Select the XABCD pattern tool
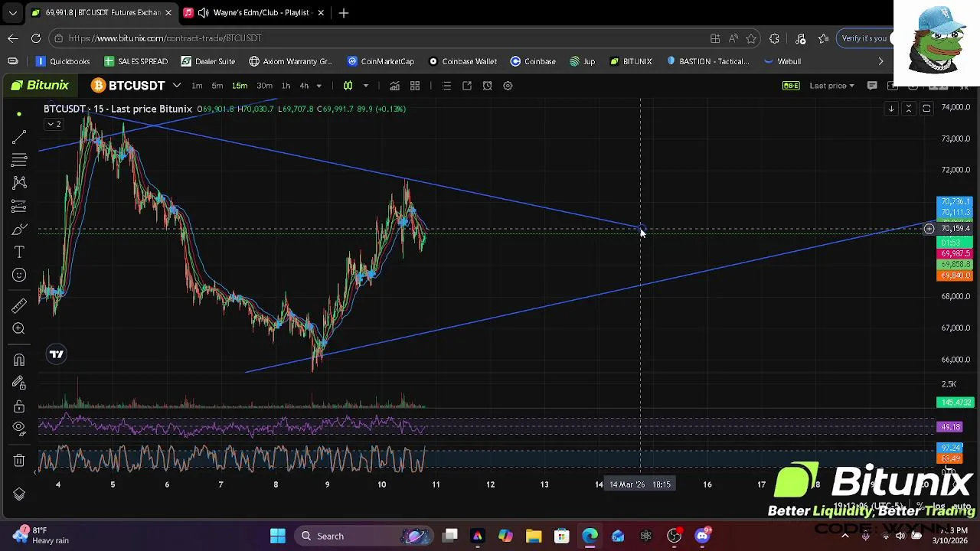980x551 pixels. (x=19, y=183)
